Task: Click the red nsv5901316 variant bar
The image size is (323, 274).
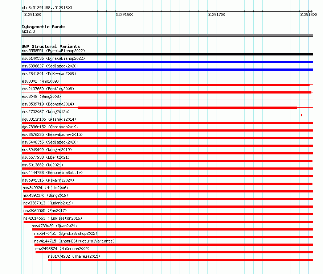Action: click(x=167, y=184)
